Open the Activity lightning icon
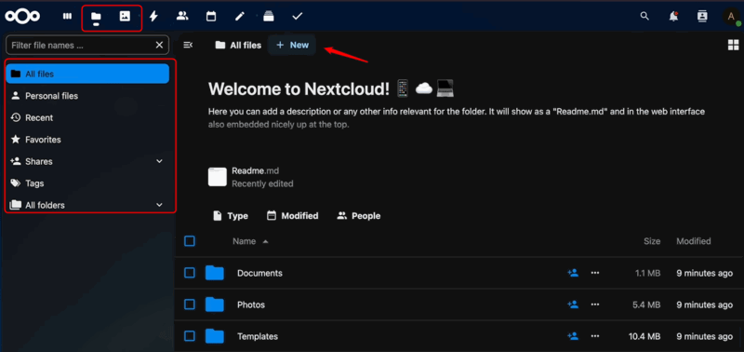 click(x=153, y=16)
